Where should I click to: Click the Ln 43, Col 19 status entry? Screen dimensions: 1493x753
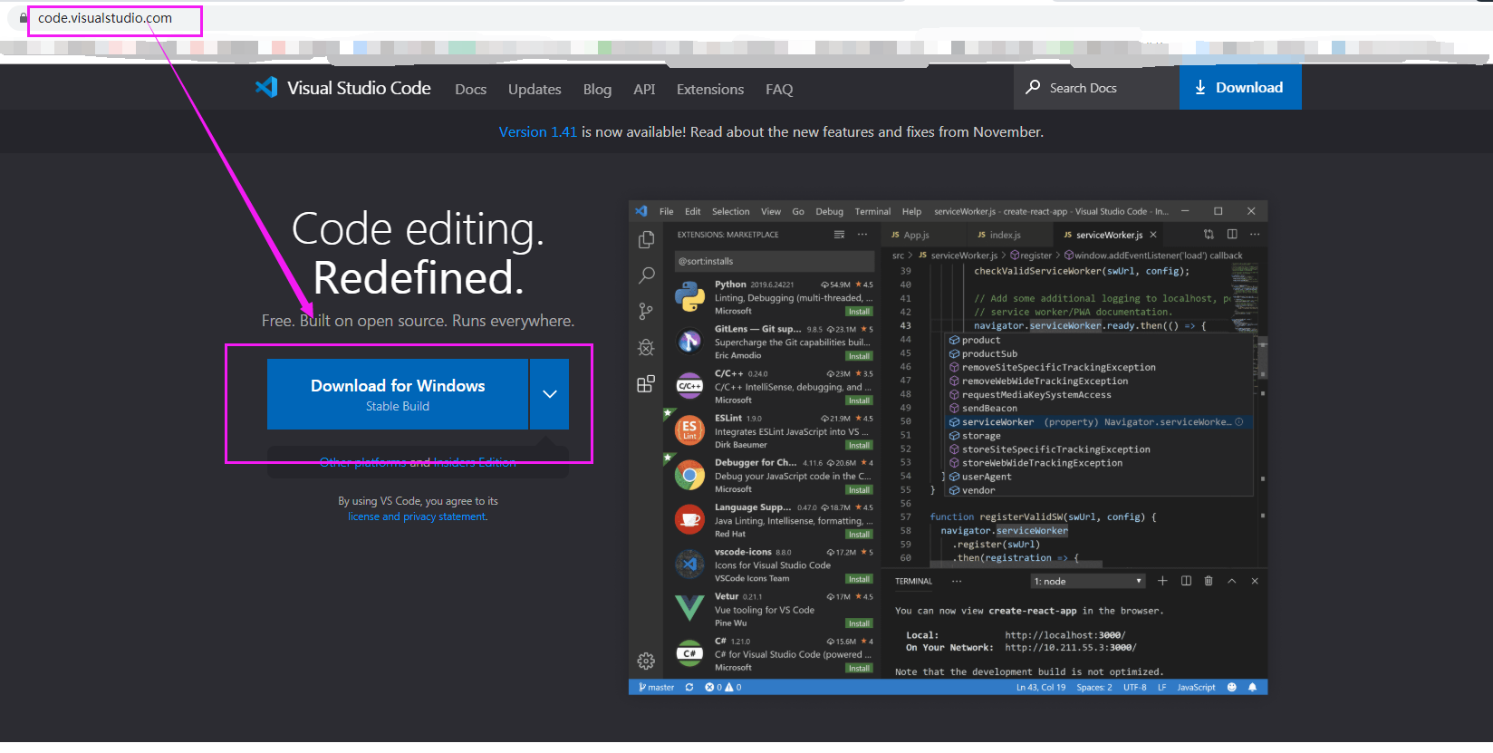click(x=1041, y=687)
